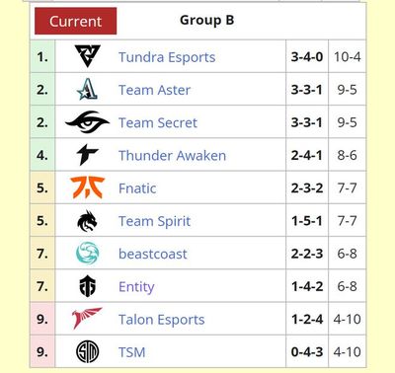Select the red Current button

76,21
